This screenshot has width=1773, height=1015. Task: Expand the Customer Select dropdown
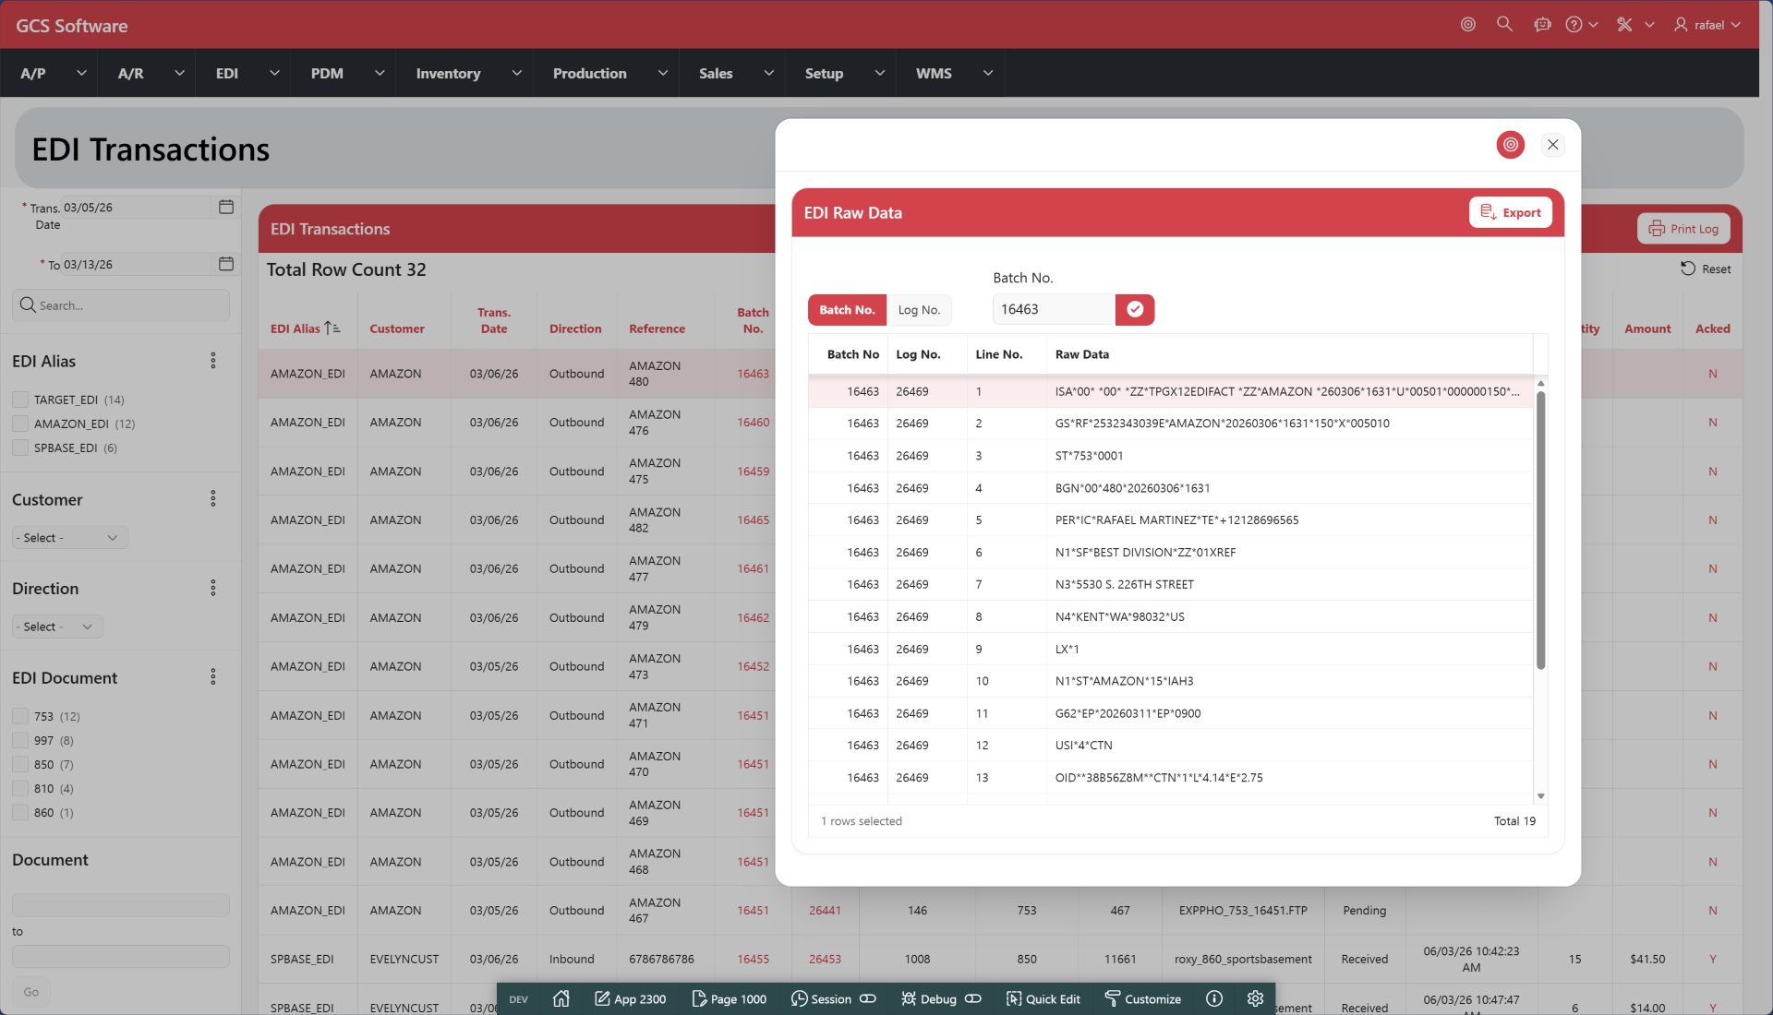(x=70, y=538)
